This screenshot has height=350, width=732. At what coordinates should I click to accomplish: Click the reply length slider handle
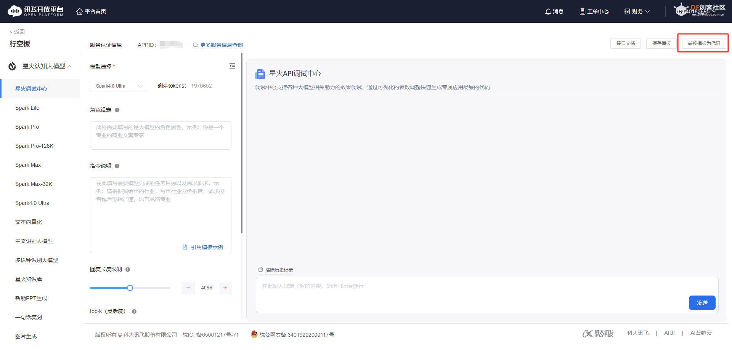pos(130,288)
